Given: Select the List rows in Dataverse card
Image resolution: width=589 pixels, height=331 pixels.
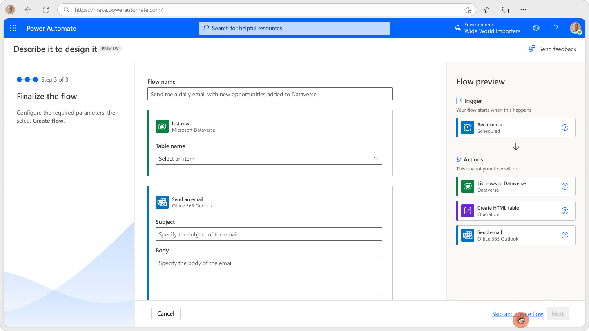Looking at the screenshot, I should tap(515, 186).
